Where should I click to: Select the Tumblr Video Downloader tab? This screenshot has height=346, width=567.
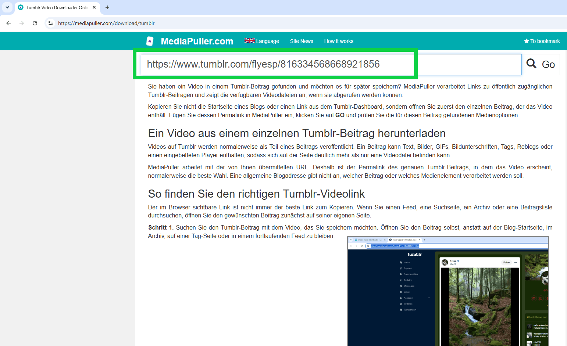(x=57, y=7)
